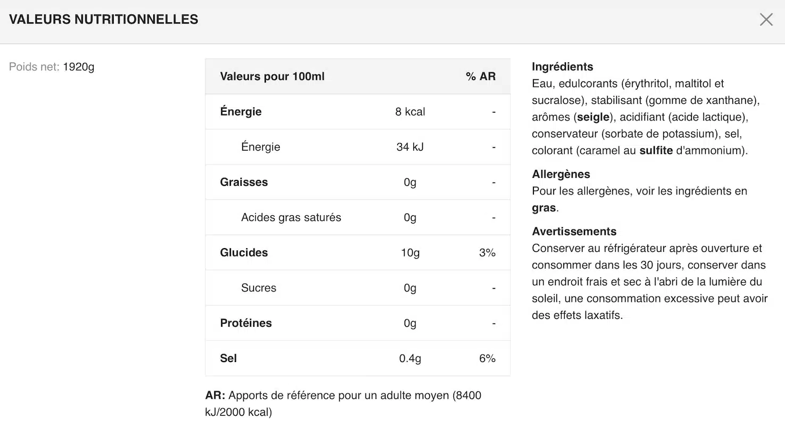The width and height of the screenshot is (785, 427).
Task: Click the Protéines row label
Action: [x=246, y=323]
